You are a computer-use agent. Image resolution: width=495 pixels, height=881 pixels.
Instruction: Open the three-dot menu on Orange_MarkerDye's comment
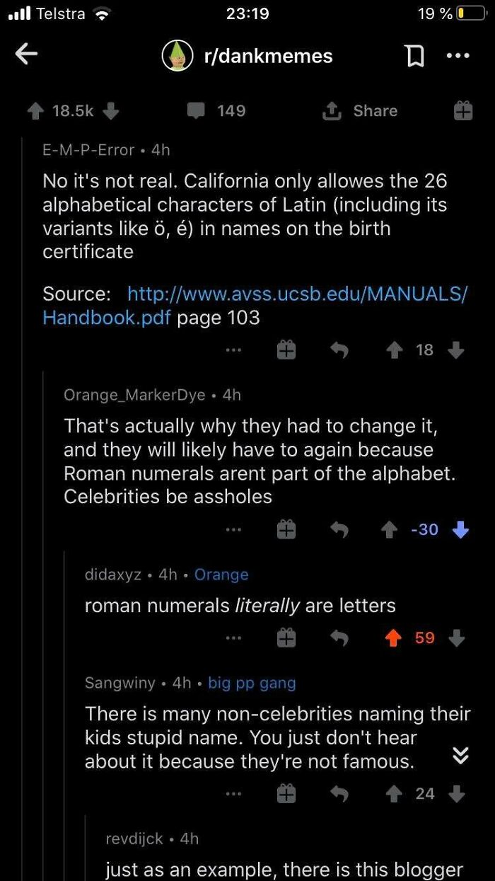[233, 529]
